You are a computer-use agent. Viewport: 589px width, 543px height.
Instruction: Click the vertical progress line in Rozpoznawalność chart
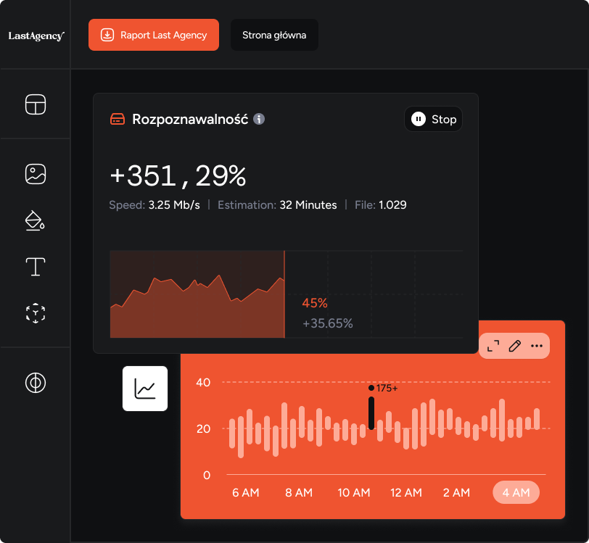click(x=284, y=294)
